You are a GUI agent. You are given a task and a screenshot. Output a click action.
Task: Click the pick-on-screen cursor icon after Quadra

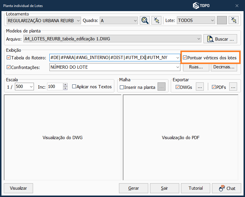pos(156,20)
